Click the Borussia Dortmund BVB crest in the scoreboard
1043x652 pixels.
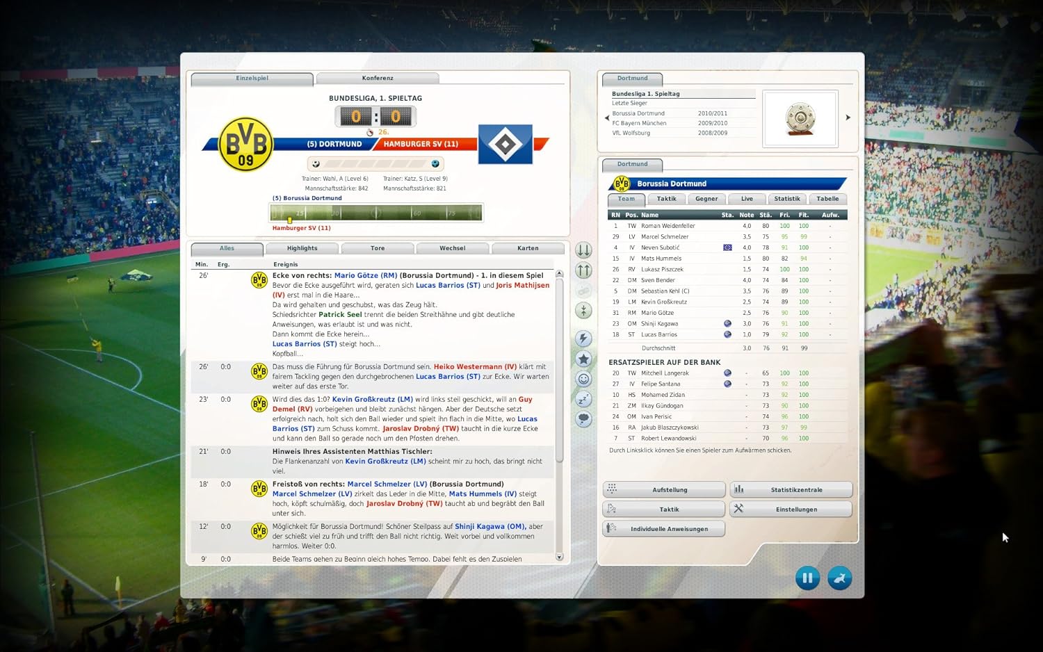245,144
